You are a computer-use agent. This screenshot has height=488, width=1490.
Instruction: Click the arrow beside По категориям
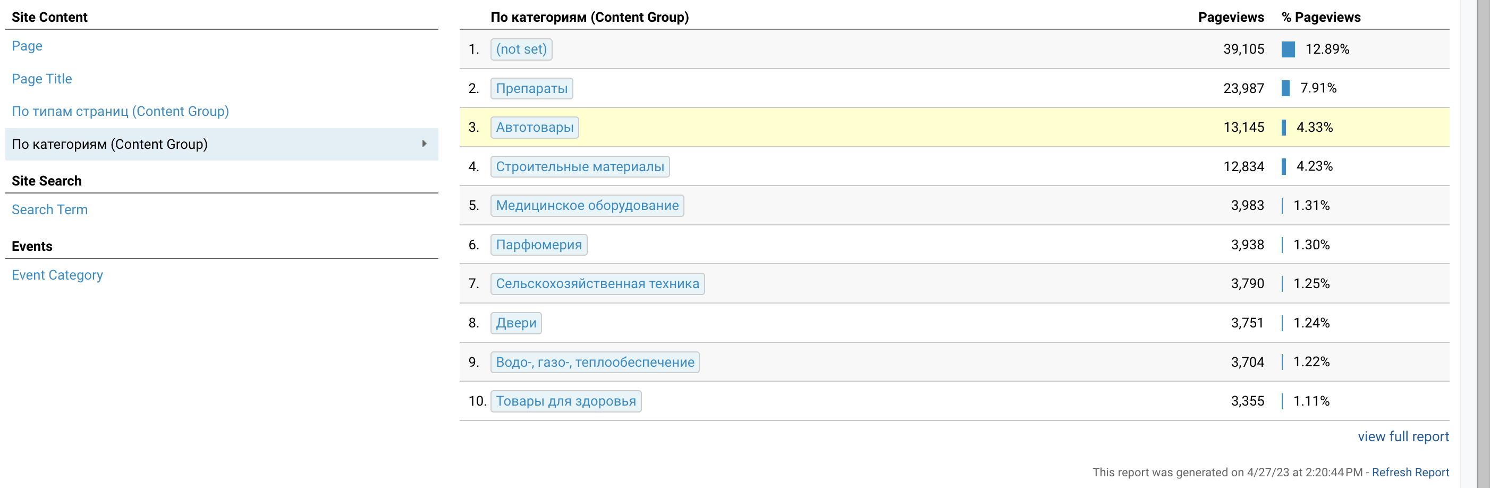[x=424, y=144]
